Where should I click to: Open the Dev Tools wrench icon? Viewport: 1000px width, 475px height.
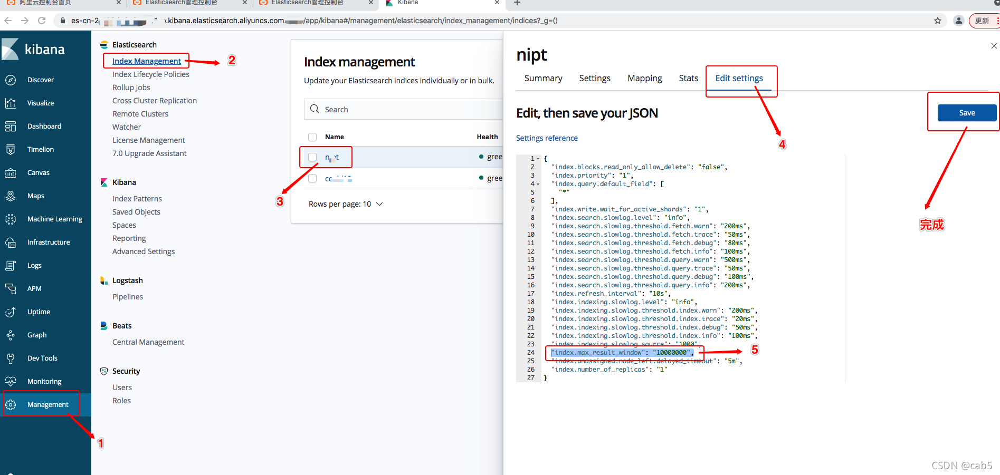click(x=11, y=358)
